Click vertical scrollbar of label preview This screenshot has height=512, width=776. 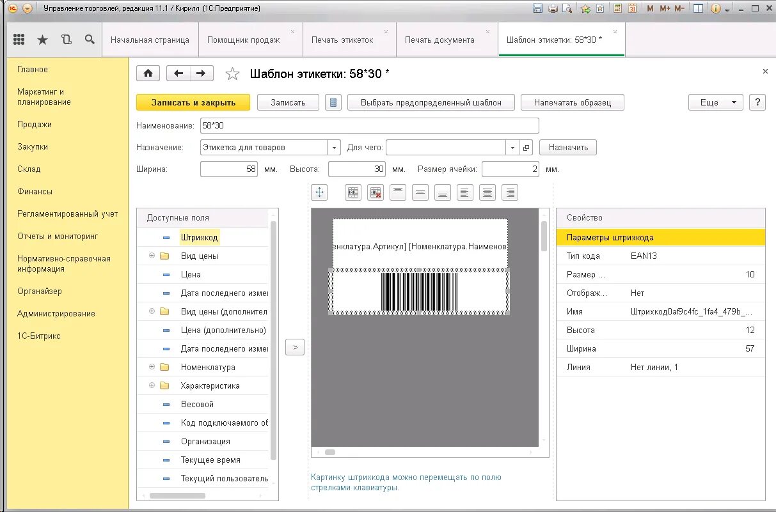point(544,235)
